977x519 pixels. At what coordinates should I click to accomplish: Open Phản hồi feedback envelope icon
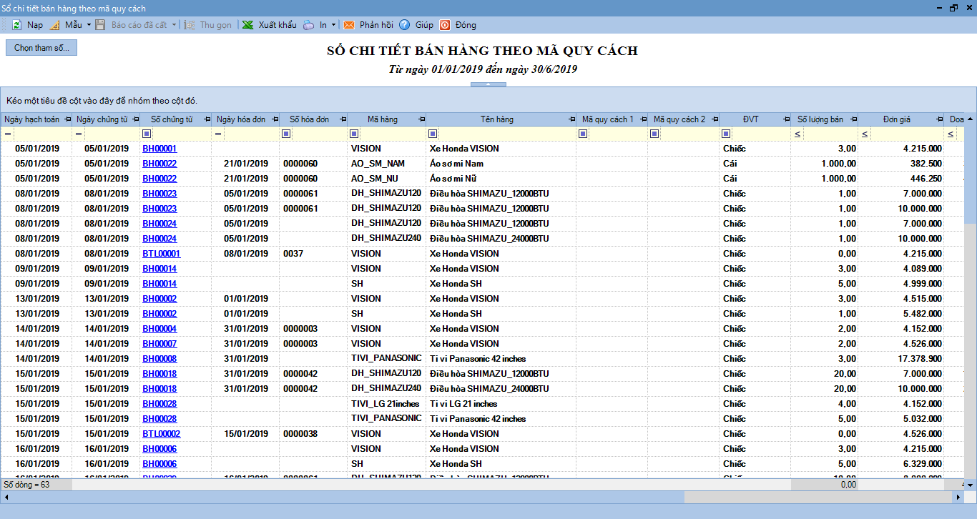click(x=349, y=25)
